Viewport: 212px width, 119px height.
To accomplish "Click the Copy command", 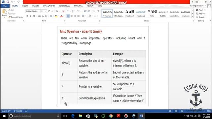I will click(12, 14).
